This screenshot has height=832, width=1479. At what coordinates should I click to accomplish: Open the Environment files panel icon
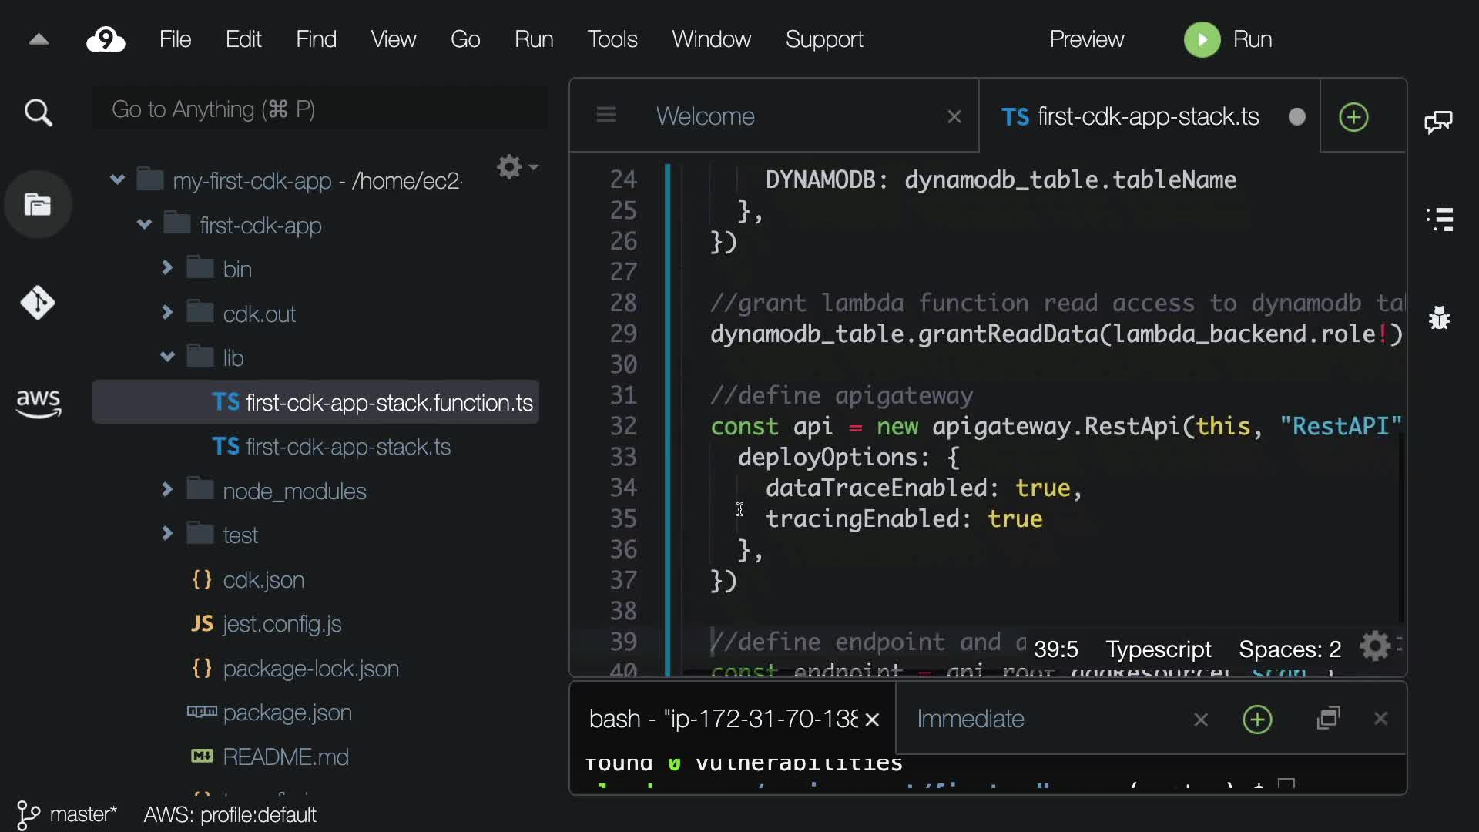click(x=38, y=205)
